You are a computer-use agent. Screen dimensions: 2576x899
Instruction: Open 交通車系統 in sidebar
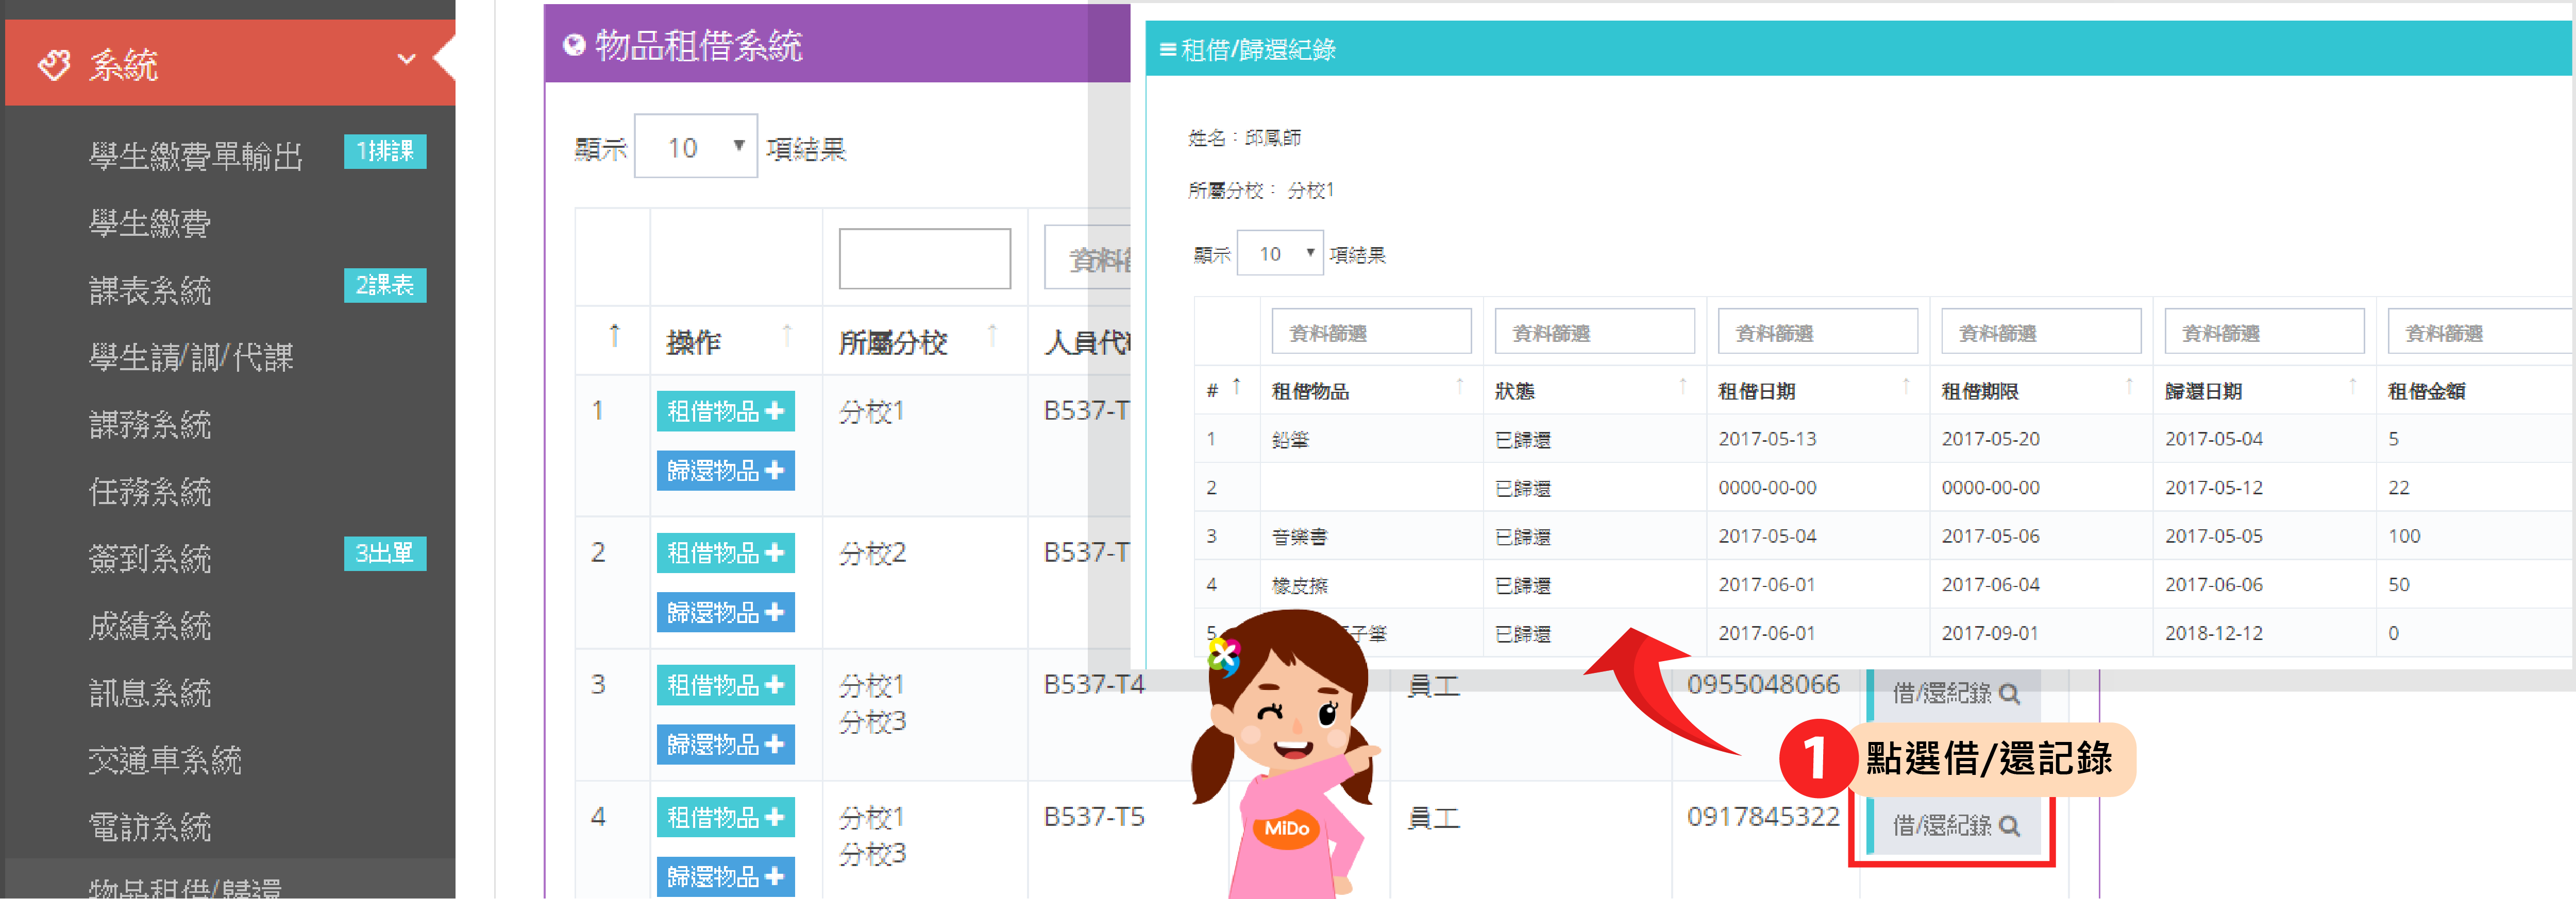coord(165,760)
